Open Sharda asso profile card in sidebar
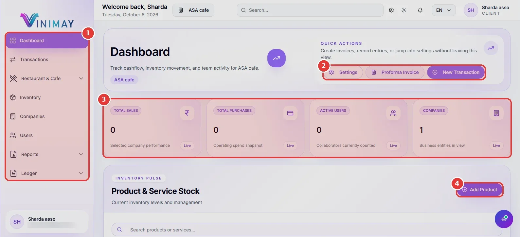520x237 pixels. (47, 222)
